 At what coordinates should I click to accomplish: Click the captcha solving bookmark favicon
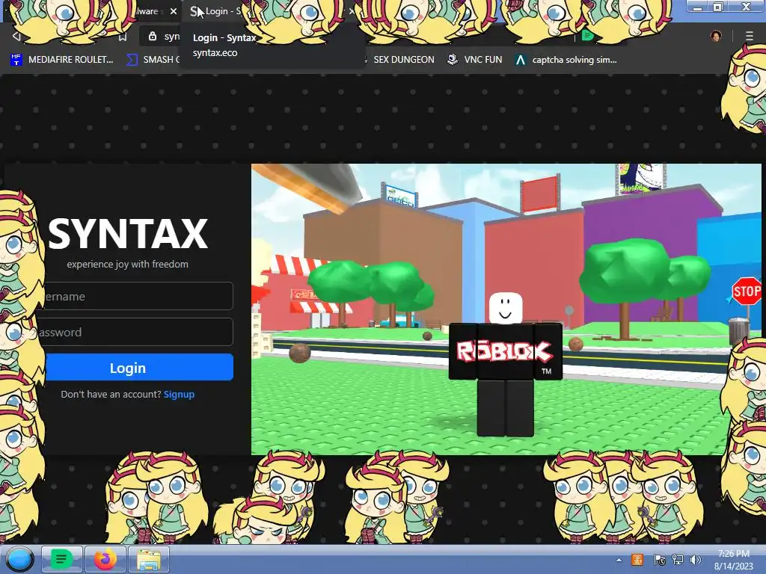click(521, 60)
